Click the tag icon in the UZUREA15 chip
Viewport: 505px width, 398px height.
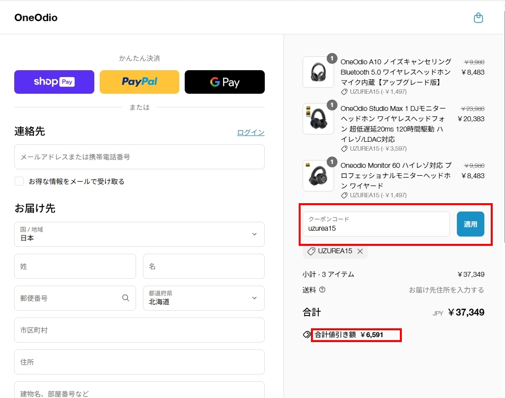(311, 251)
